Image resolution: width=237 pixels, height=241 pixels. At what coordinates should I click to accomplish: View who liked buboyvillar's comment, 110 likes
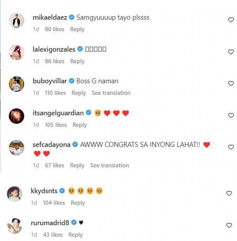pos(55,93)
